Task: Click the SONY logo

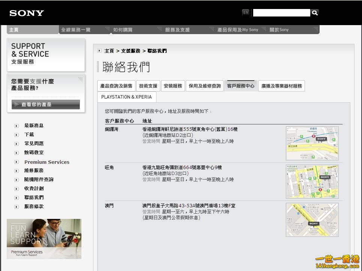Action: click(26, 13)
